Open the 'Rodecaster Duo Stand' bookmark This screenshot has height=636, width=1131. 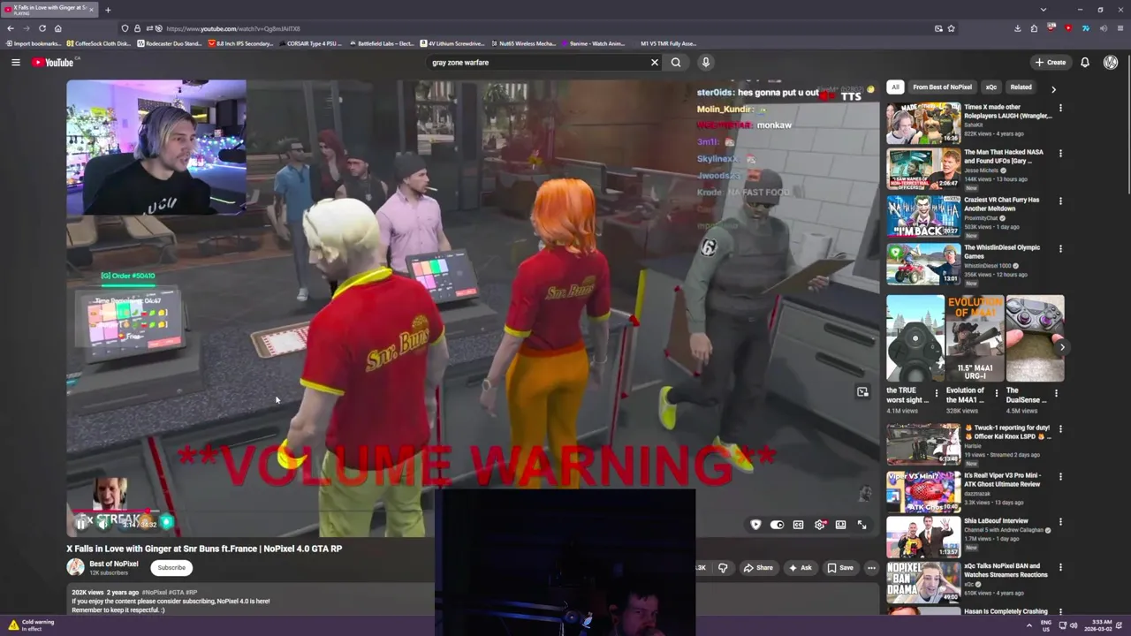(170, 43)
